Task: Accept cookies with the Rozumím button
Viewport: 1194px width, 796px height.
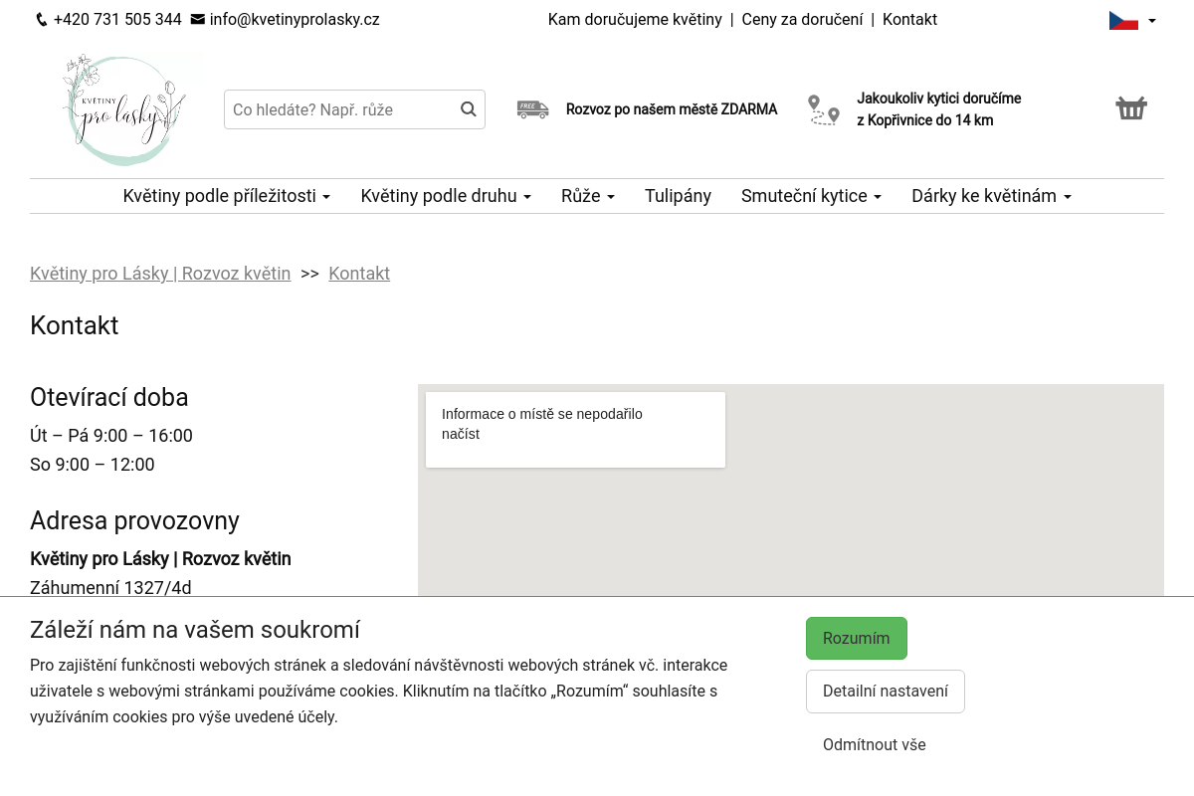Action: tap(856, 638)
